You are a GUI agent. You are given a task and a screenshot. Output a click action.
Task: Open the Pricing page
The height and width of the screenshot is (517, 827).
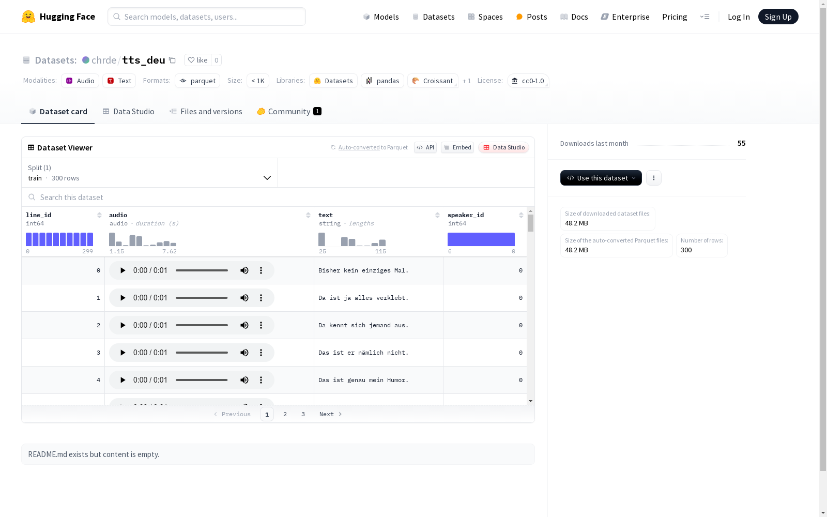(x=675, y=17)
